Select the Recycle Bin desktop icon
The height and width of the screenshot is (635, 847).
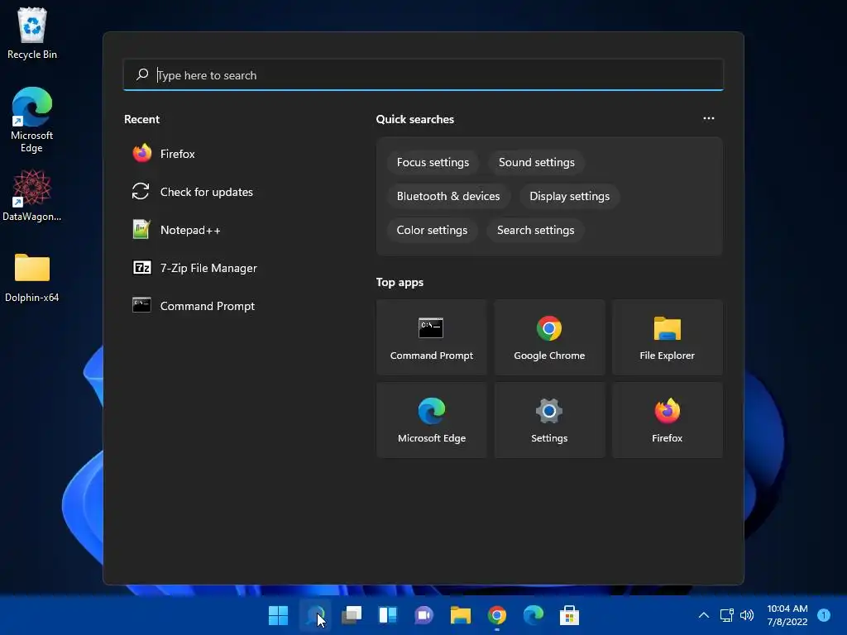coord(32,33)
